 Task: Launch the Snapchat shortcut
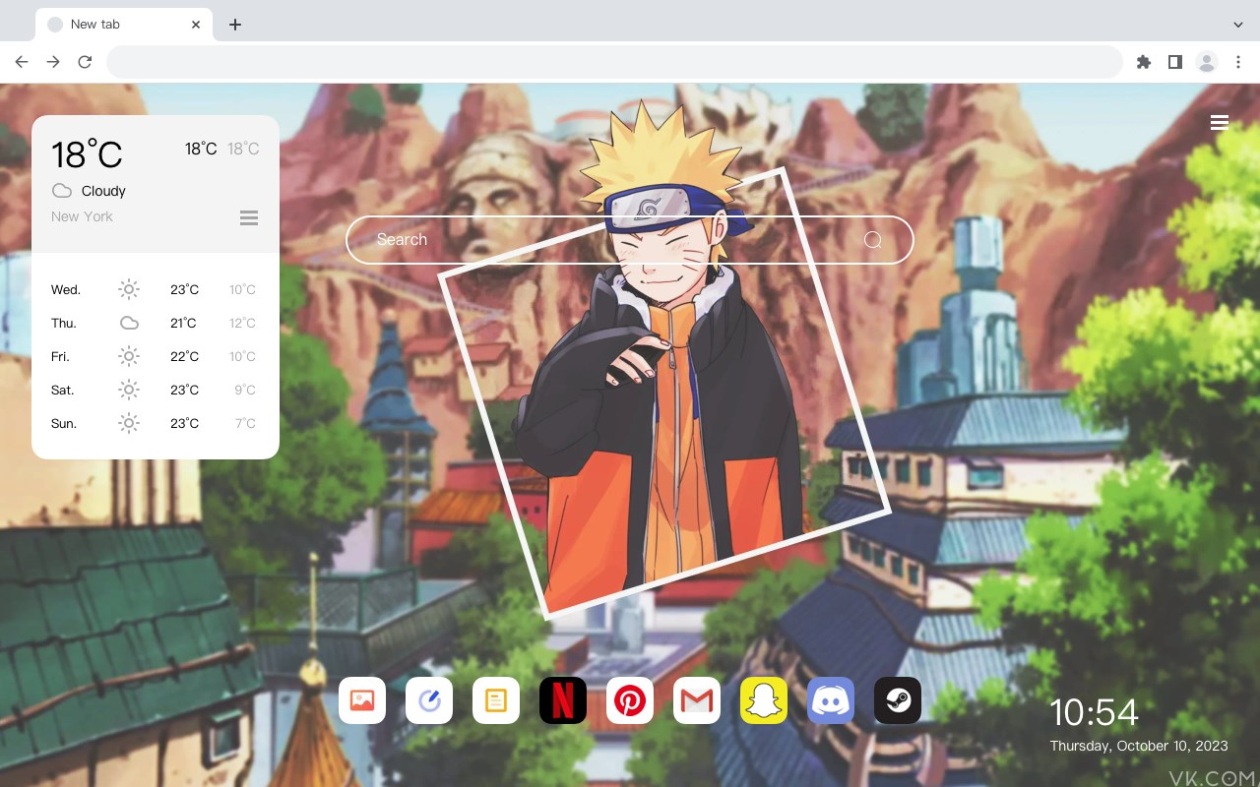click(x=764, y=700)
